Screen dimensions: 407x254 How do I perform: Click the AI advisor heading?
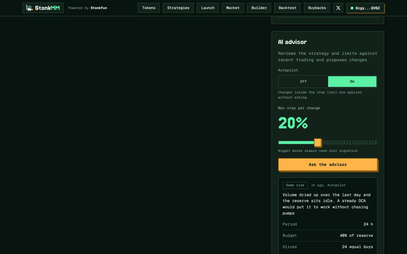[292, 42]
